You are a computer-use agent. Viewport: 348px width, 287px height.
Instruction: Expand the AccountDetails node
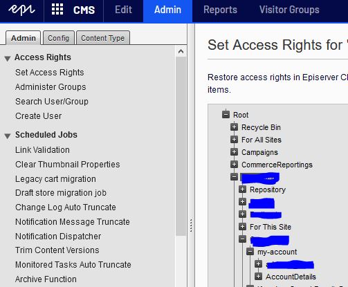click(258, 277)
